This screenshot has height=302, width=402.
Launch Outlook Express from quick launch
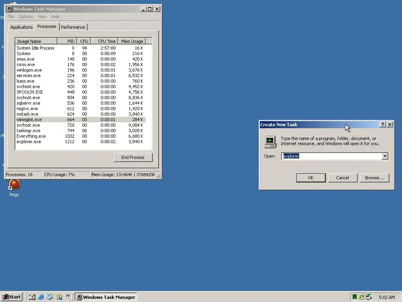[x=50, y=297]
